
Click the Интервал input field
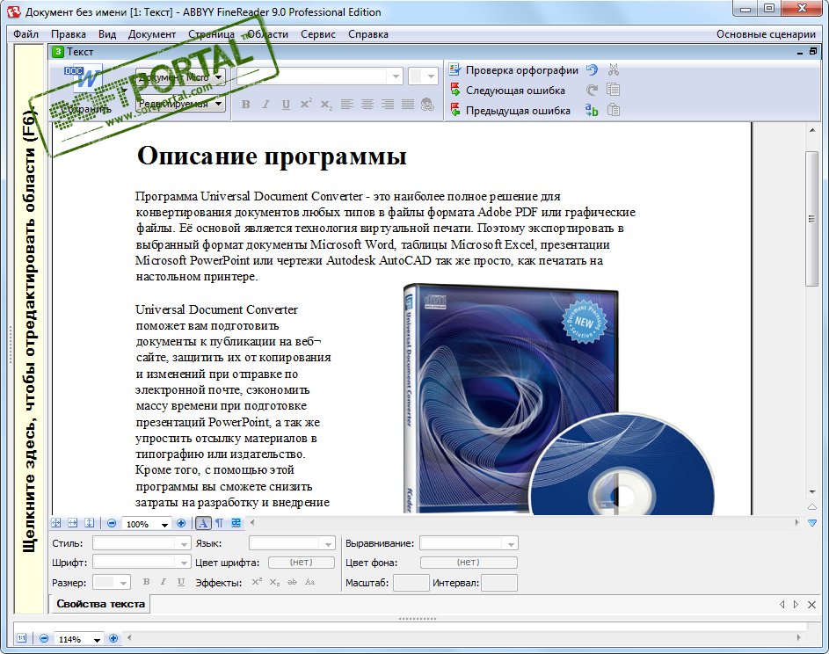[499, 583]
